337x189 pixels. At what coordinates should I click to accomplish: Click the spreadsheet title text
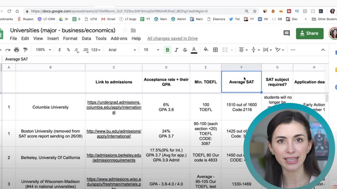click(x=63, y=30)
